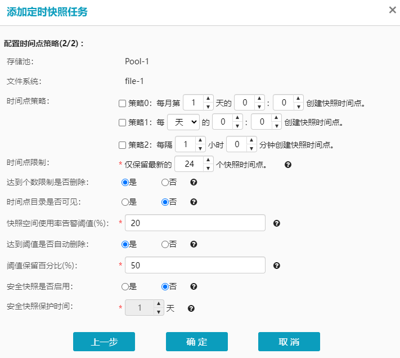This screenshot has height=358, width=400.
Task: Click the 确定 button
Action: tap(197, 342)
